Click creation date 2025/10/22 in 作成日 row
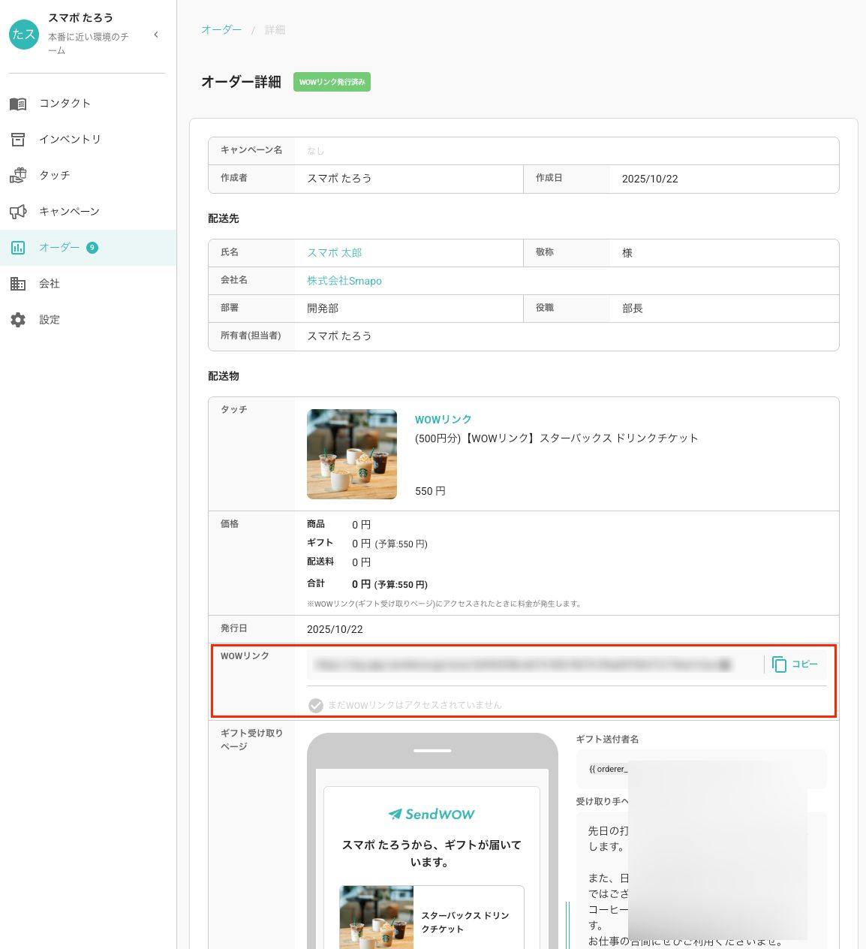Image resolution: width=866 pixels, height=949 pixels. pos(650,179)
